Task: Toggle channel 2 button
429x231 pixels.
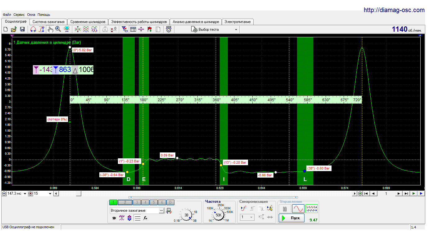Action: 125,202
